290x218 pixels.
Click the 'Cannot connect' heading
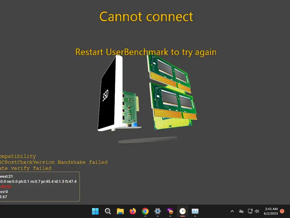click(146, 16)
